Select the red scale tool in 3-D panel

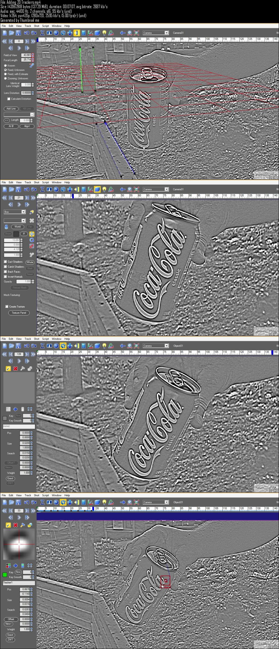click(32, 246)
